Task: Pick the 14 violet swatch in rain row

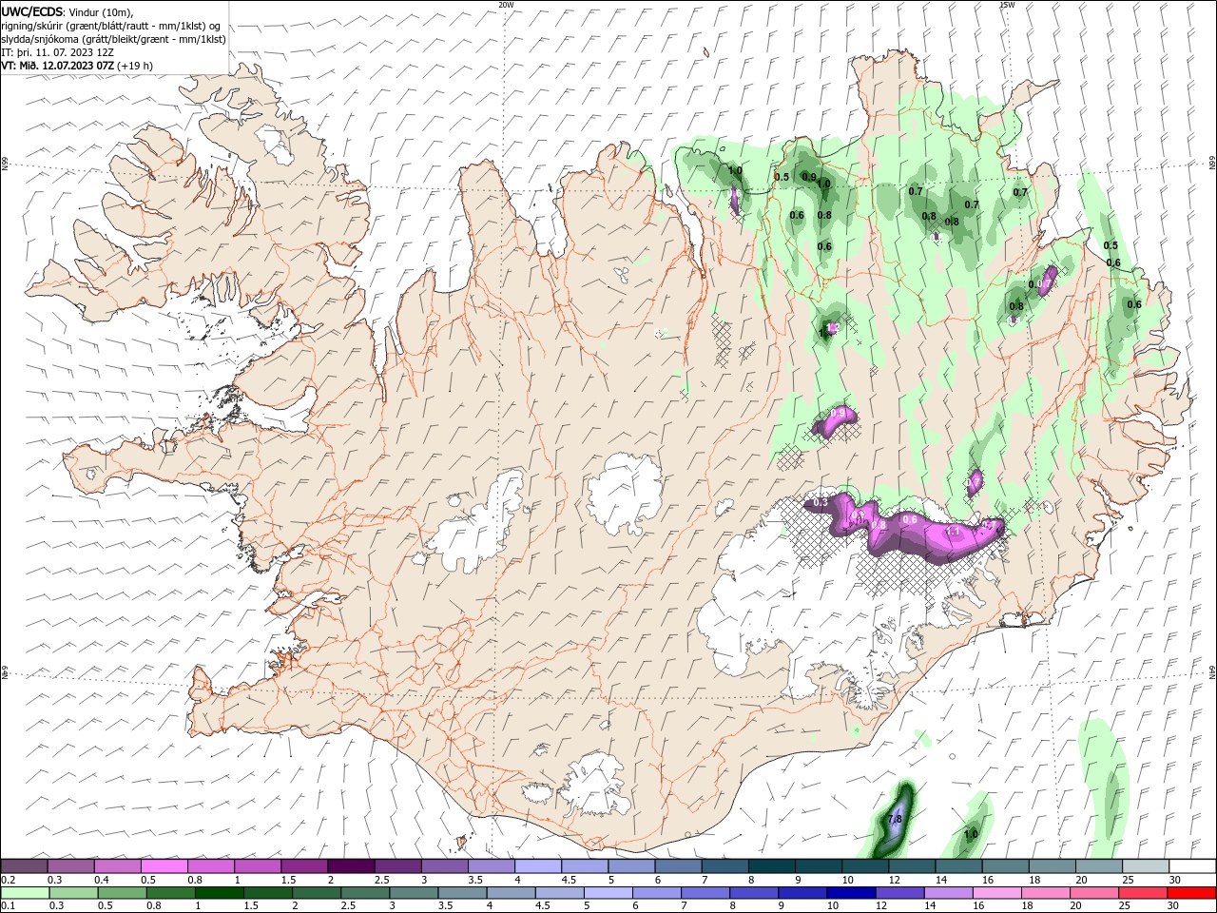Action: point(949,893)
